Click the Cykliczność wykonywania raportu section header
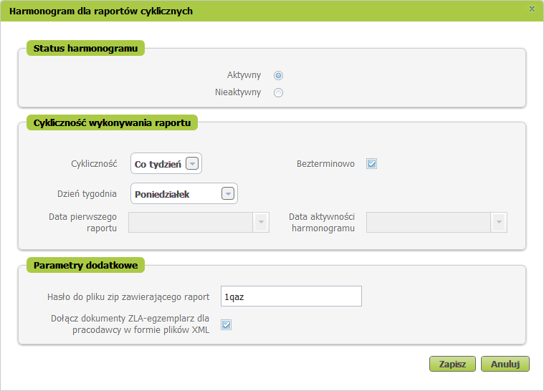This screenshot has height=391, width=544. click(x=112, y=122)
